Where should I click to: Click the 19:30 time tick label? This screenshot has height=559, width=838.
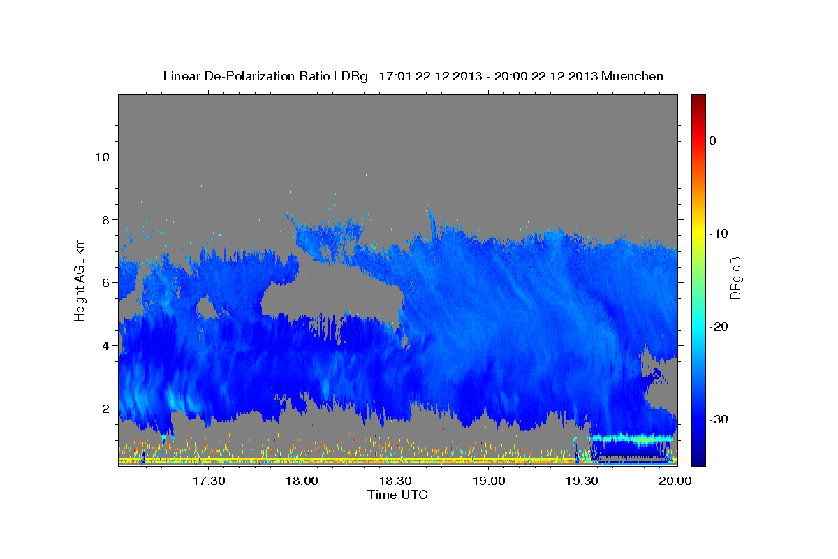582,481
